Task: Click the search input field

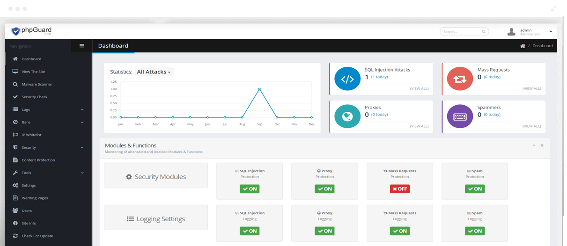Action: click(464, 32)
